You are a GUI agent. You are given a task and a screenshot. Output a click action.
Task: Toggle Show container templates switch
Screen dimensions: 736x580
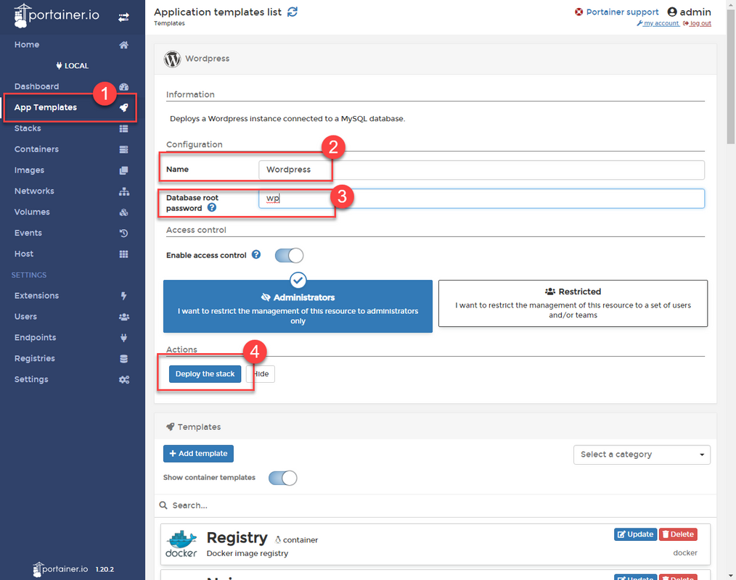282,478
